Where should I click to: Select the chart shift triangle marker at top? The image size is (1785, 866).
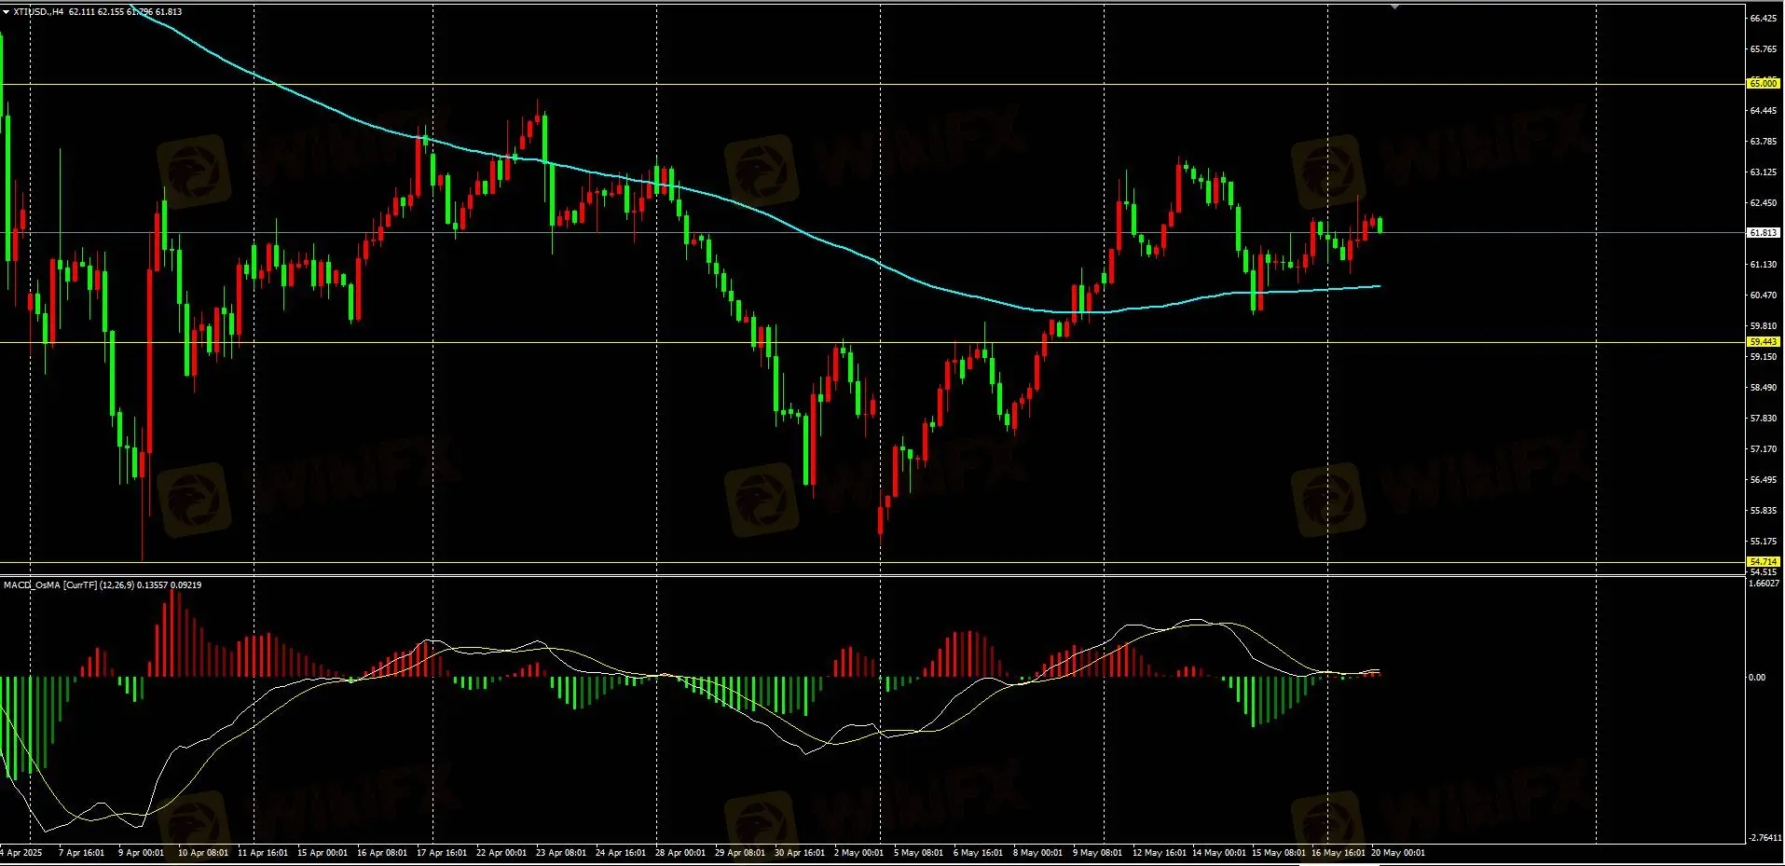(x=1394, y=7)
